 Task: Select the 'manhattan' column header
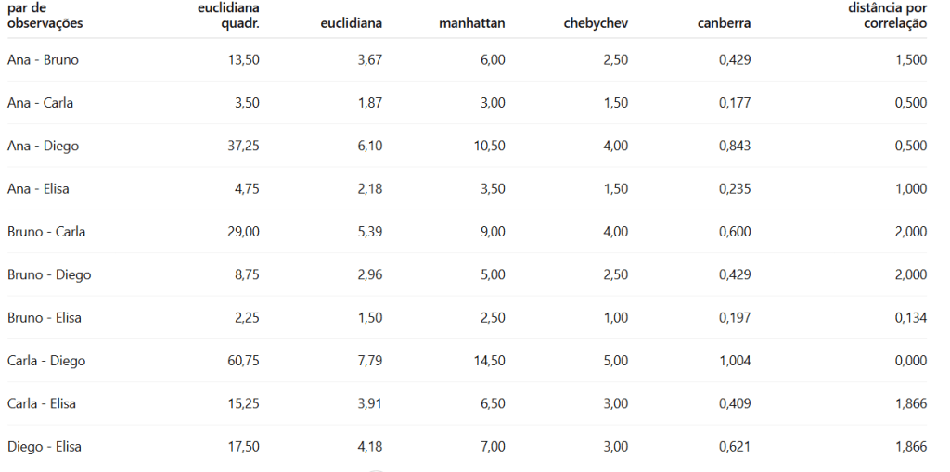472,23
